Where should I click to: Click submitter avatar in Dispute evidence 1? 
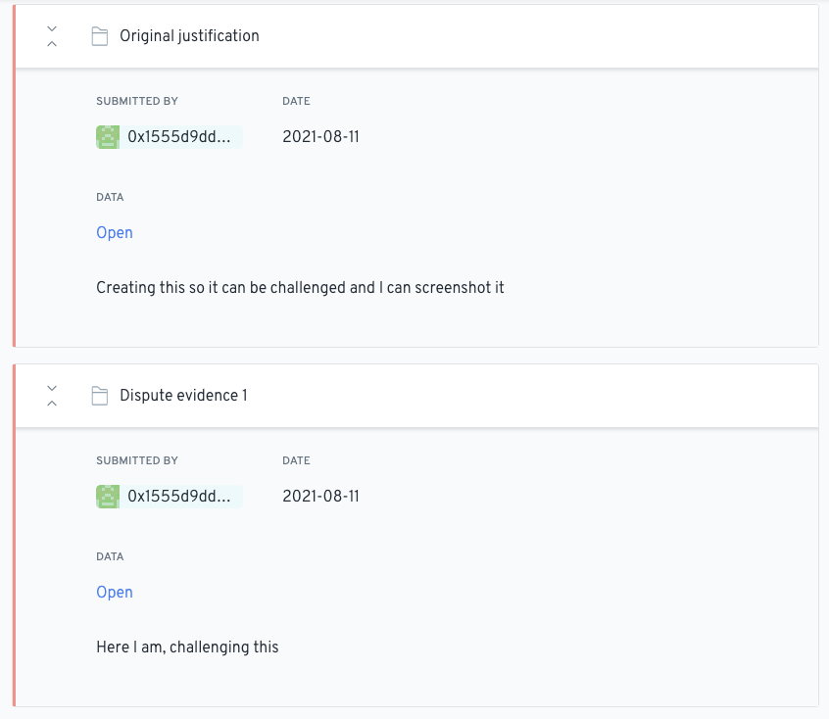108,497
